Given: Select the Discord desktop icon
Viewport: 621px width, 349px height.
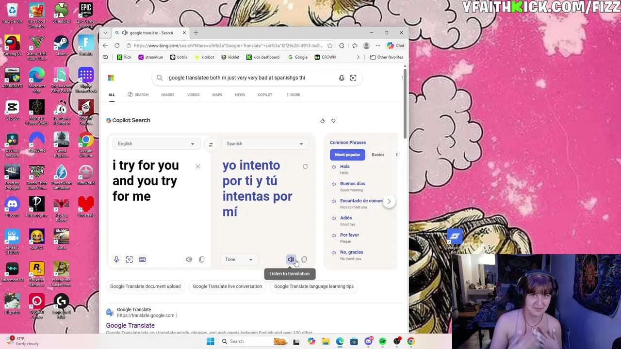Looking at the screenshot, I should tap(12, 206).
